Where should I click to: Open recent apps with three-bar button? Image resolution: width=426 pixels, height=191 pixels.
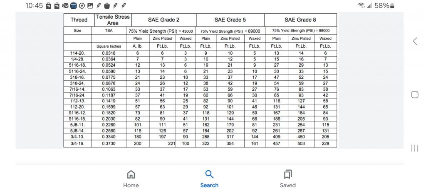(x=415, y=148)
